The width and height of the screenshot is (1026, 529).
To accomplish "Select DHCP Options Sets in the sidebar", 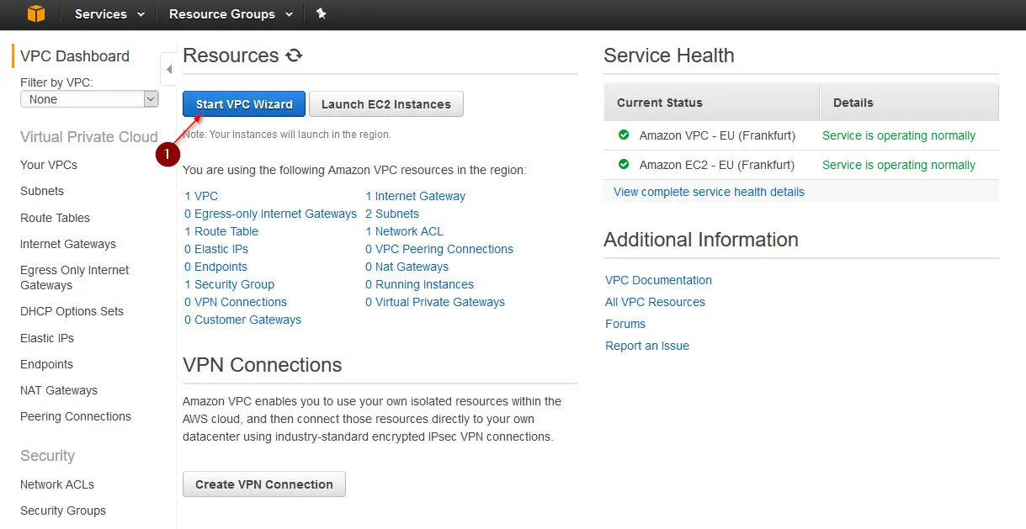I will tap(72, 311).
